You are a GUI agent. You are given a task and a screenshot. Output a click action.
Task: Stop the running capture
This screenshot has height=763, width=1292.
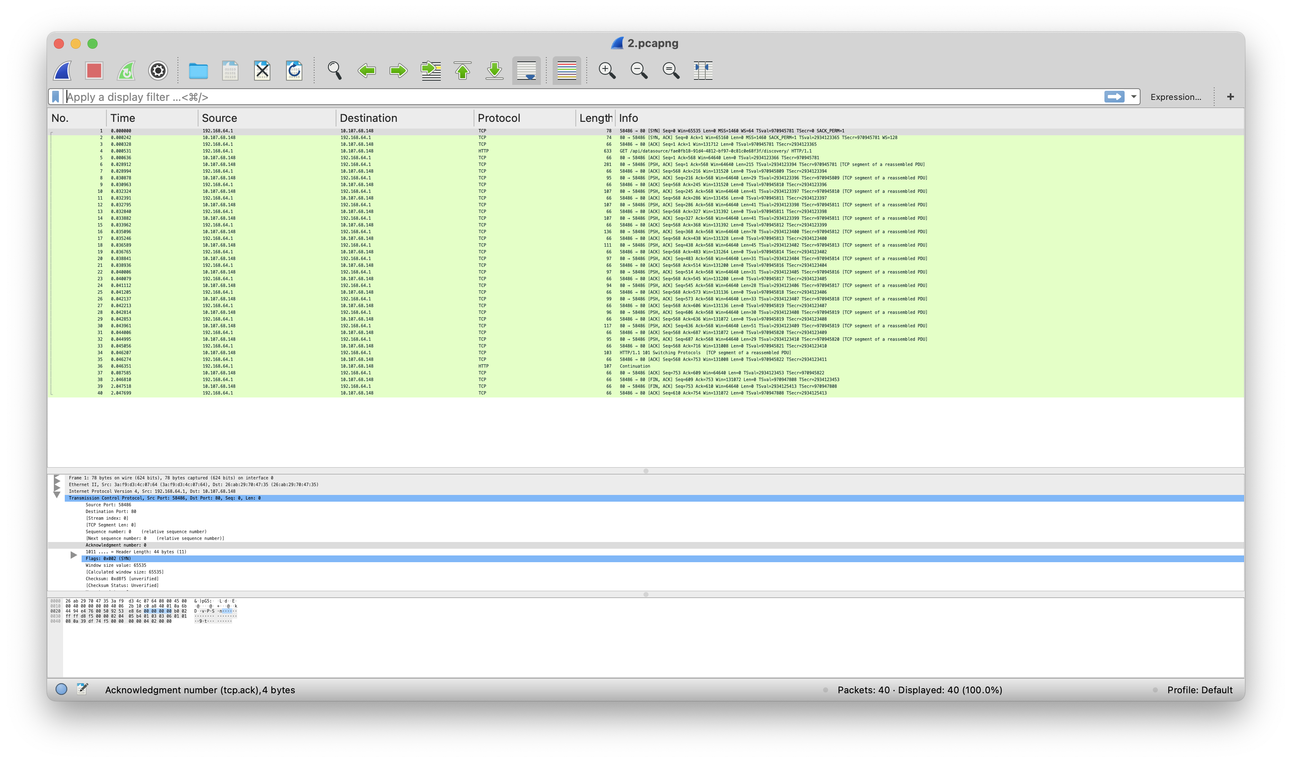pos(95,71)
